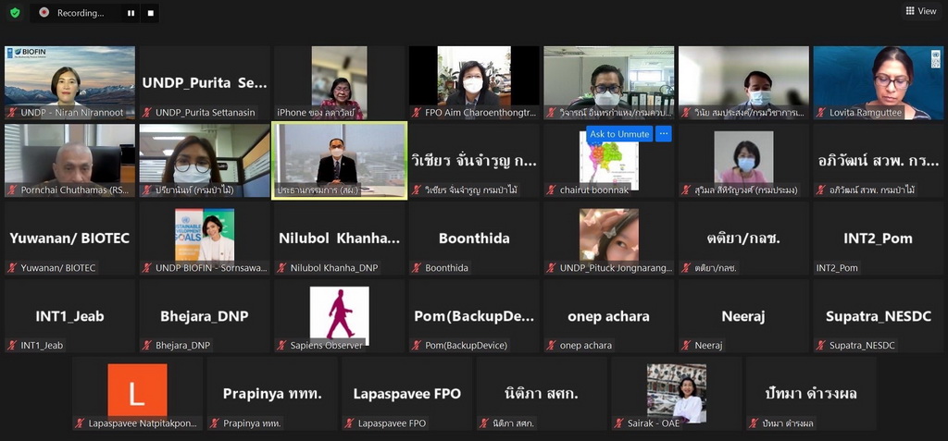Select the Yuwanan/ BIOTEC participant tile
This screenshot has height=441, width=948.
pos(69,238)
